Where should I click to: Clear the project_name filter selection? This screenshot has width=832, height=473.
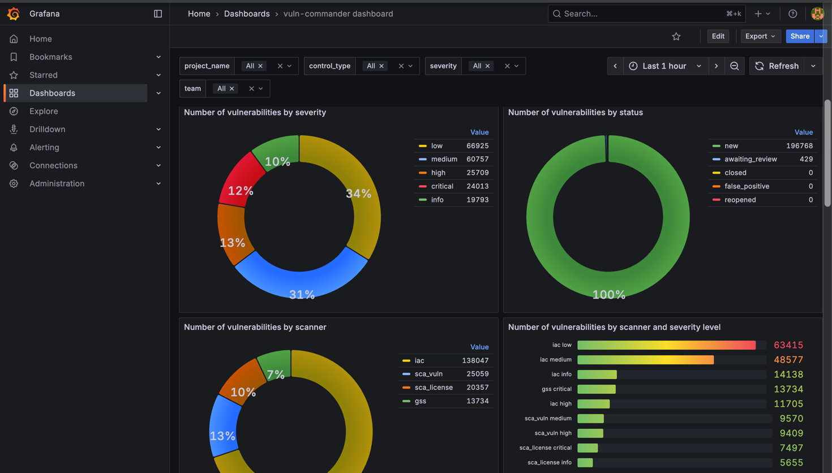pos(280,66)
